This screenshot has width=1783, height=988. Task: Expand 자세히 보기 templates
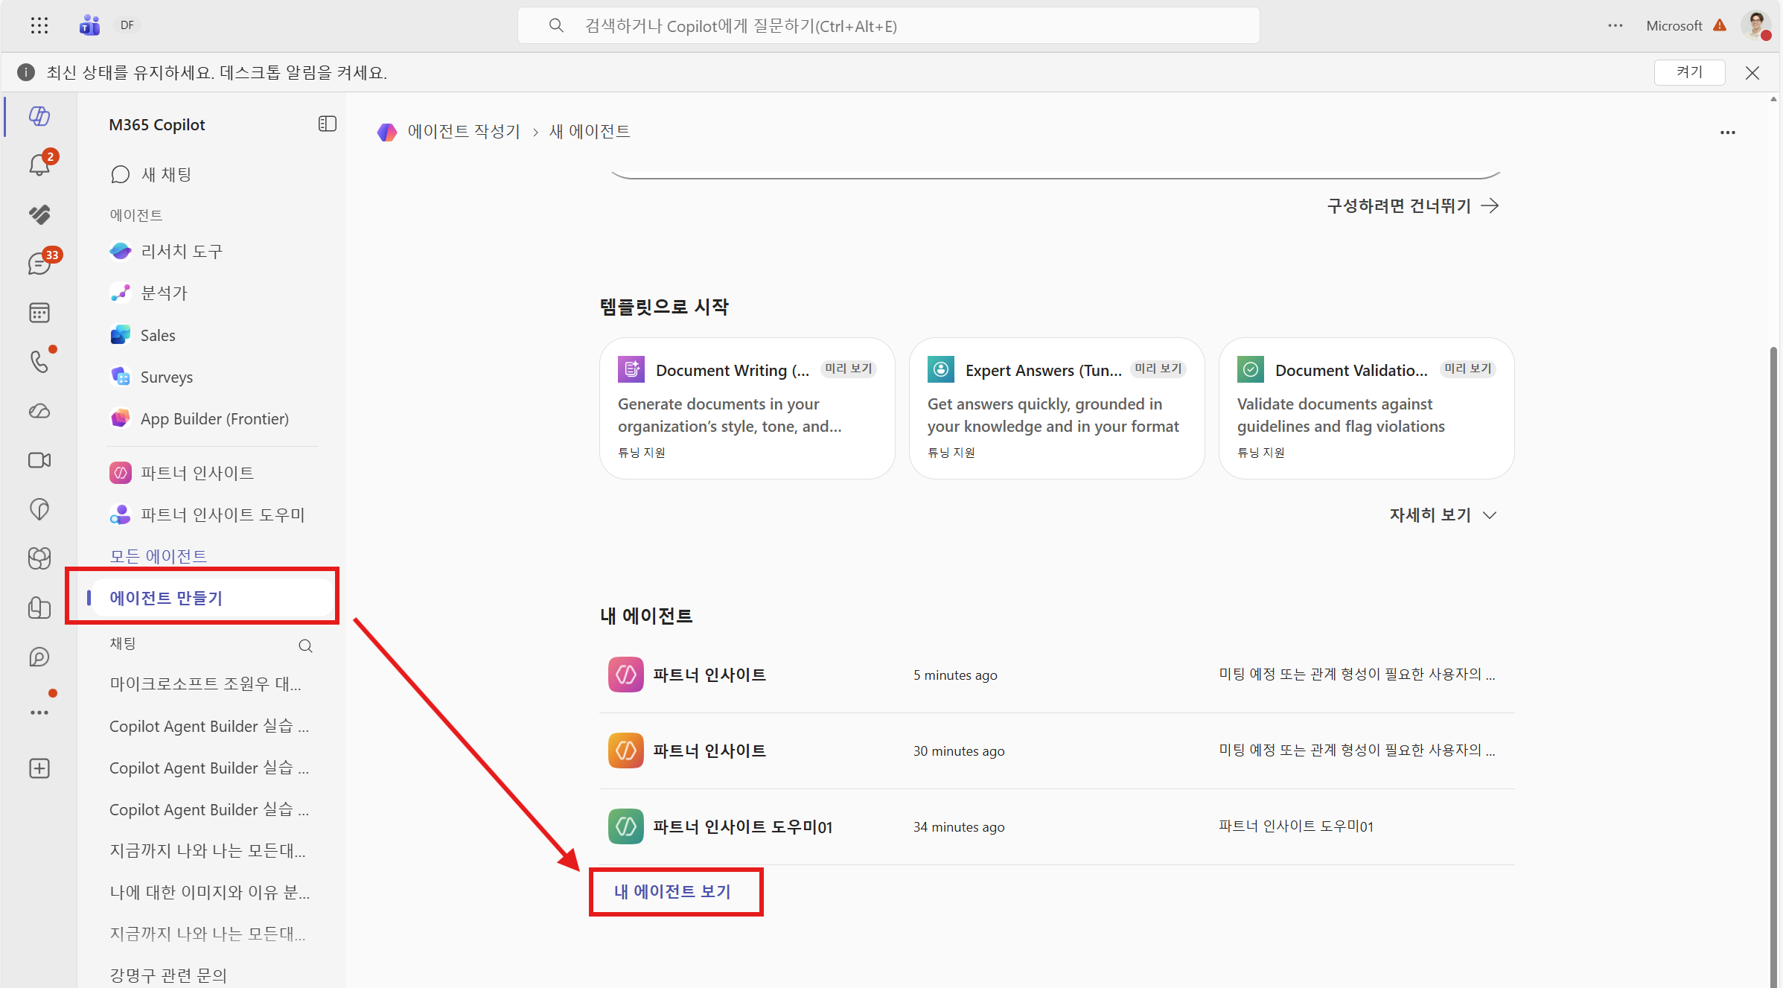(1442, 515)
